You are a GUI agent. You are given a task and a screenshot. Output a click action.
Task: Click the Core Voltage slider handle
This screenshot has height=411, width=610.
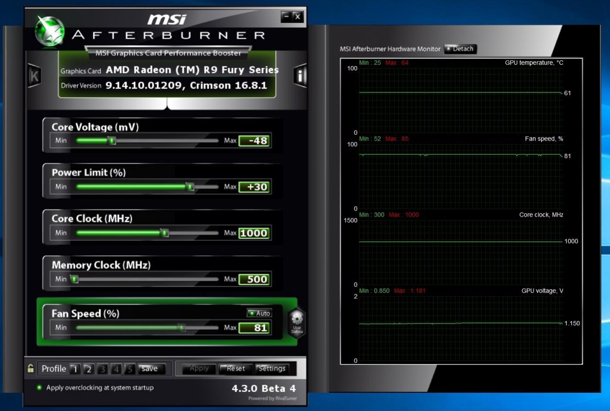112,140
